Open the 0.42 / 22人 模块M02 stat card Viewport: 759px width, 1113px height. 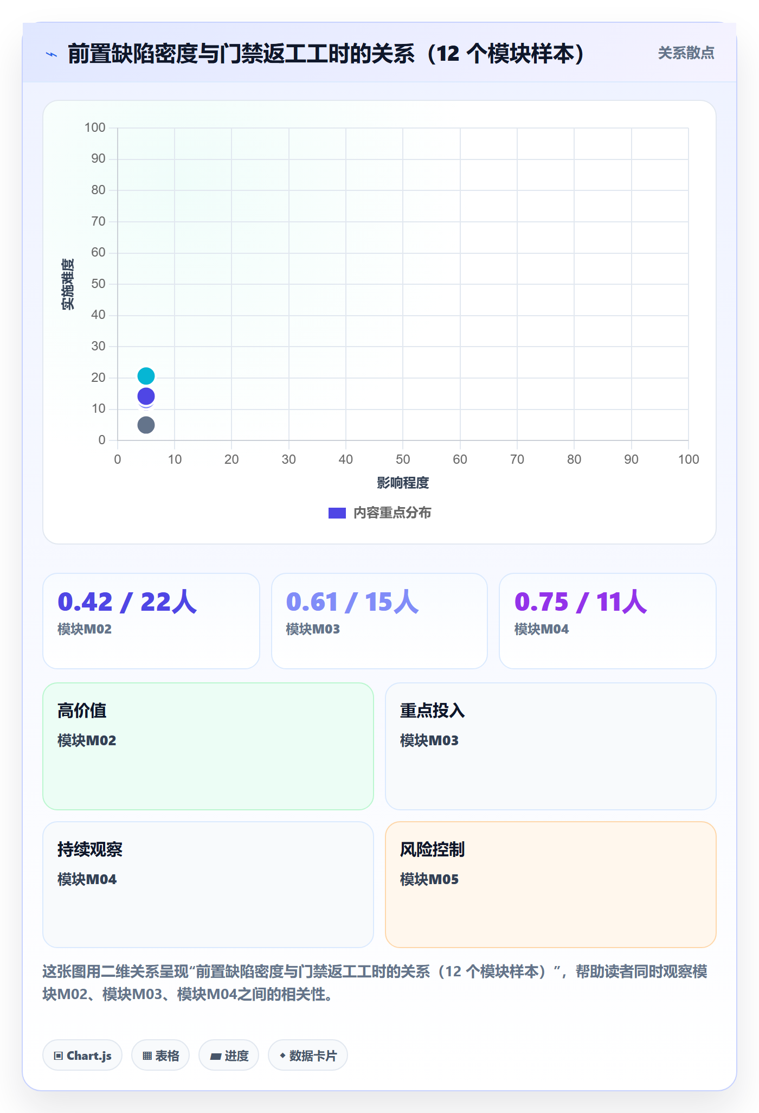coord(151,621)
